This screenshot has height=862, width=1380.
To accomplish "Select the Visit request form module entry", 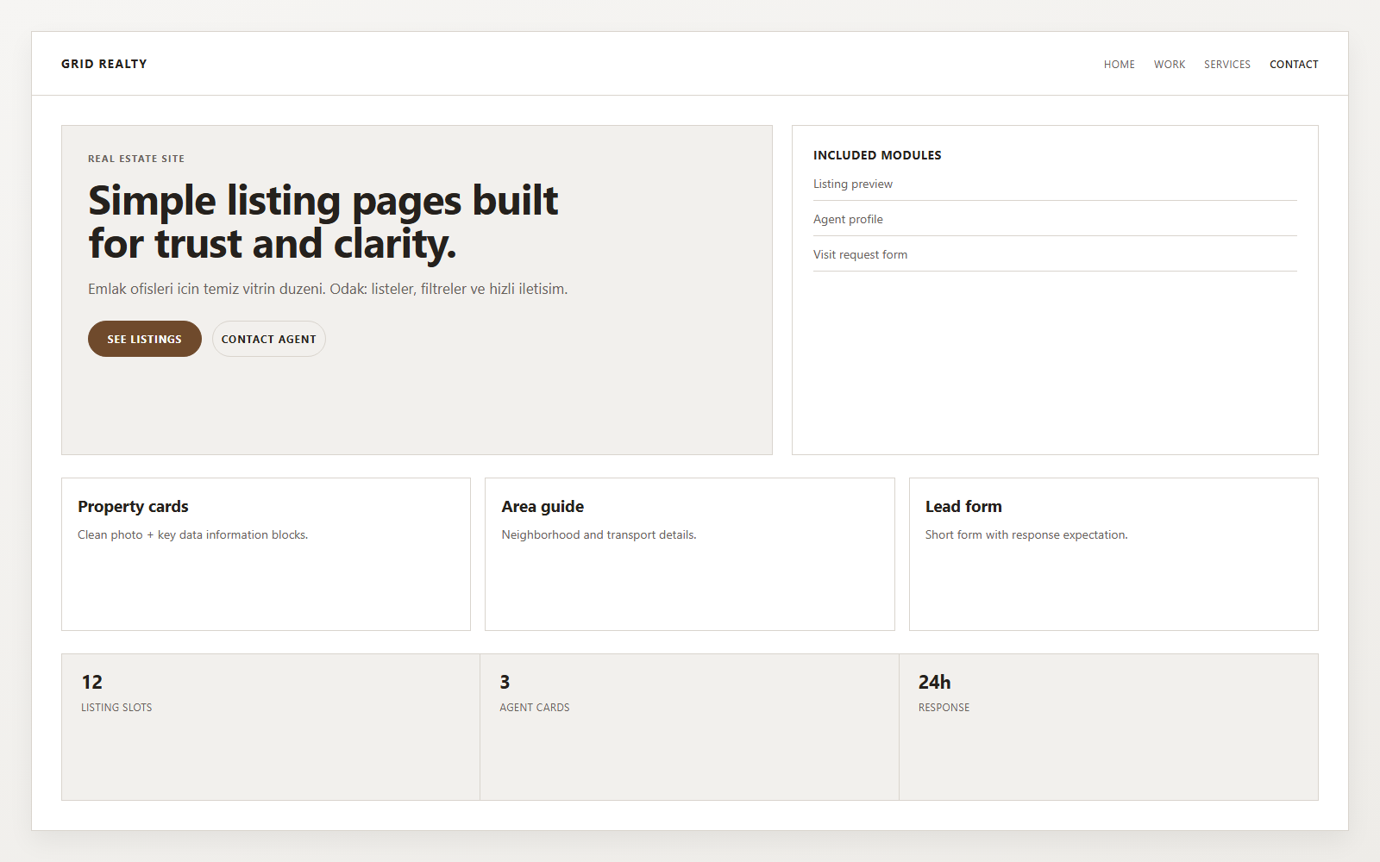I will (860, 254).
